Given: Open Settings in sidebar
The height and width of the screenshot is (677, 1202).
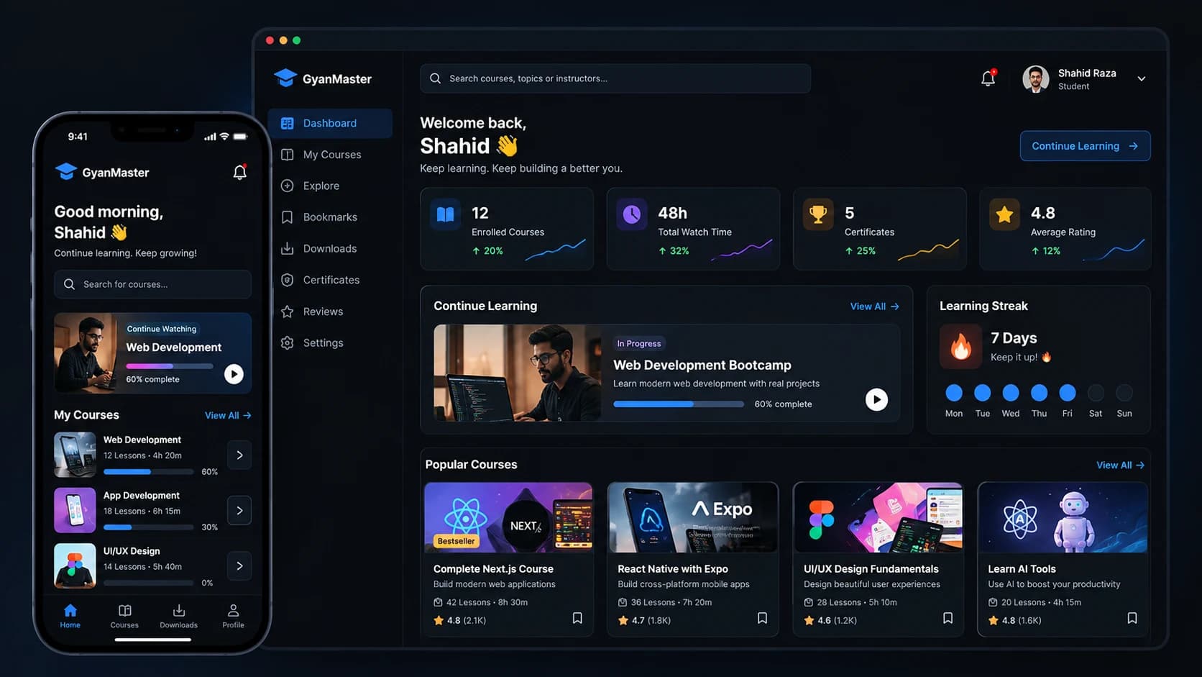Looking at the screenshot, I should click(x=331, y=342).
